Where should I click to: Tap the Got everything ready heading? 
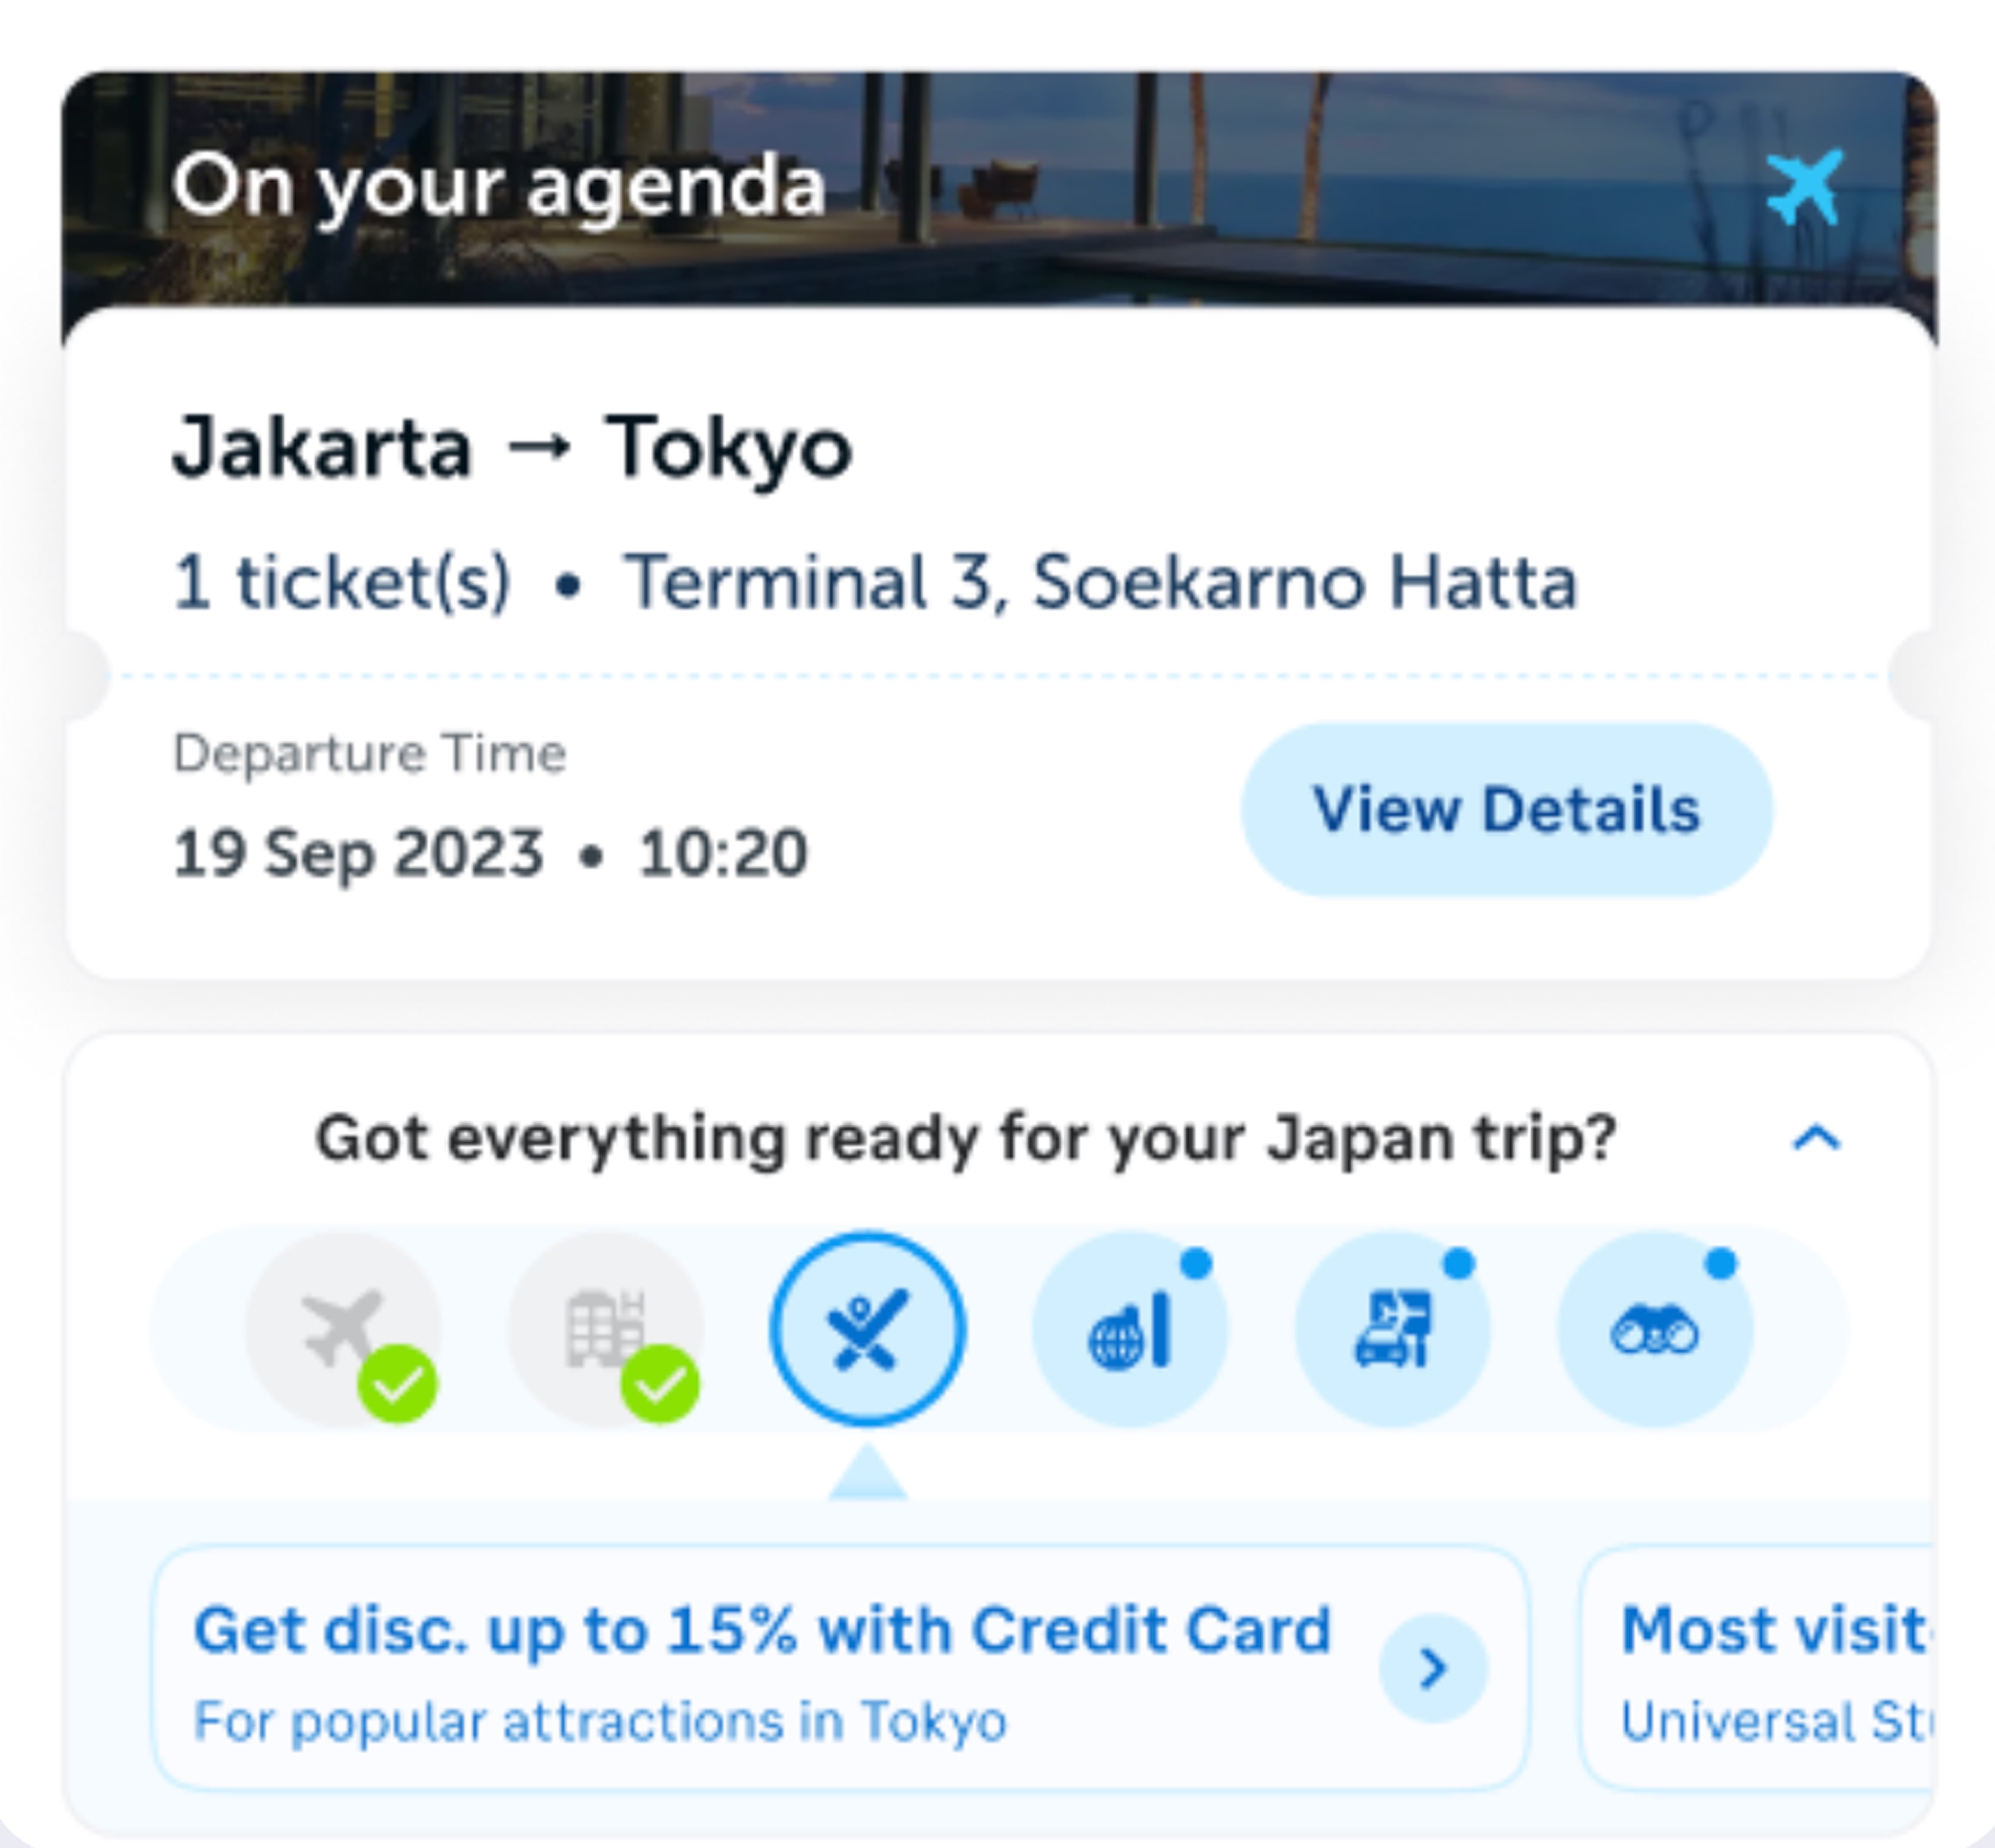pyautogui.click(x=965, y=1138)
